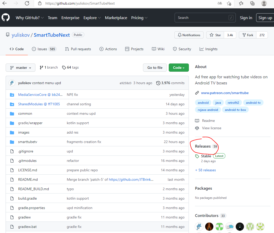Switch to the Actions tab
The image size is (274, 233).
point(108,49)
